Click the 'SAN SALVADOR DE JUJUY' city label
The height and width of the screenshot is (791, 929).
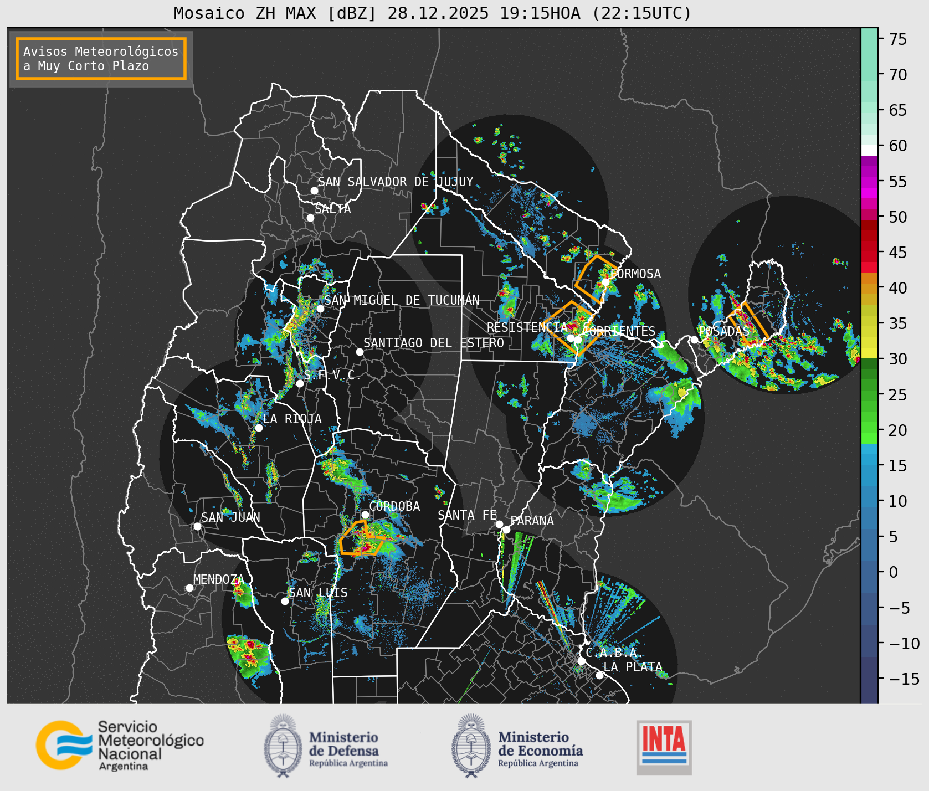click(396, 182)
